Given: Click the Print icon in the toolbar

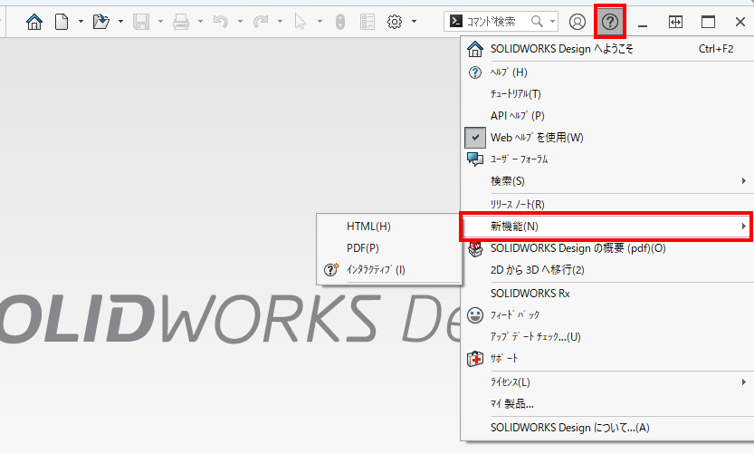Looking at the screenshot, I should 181,22.
